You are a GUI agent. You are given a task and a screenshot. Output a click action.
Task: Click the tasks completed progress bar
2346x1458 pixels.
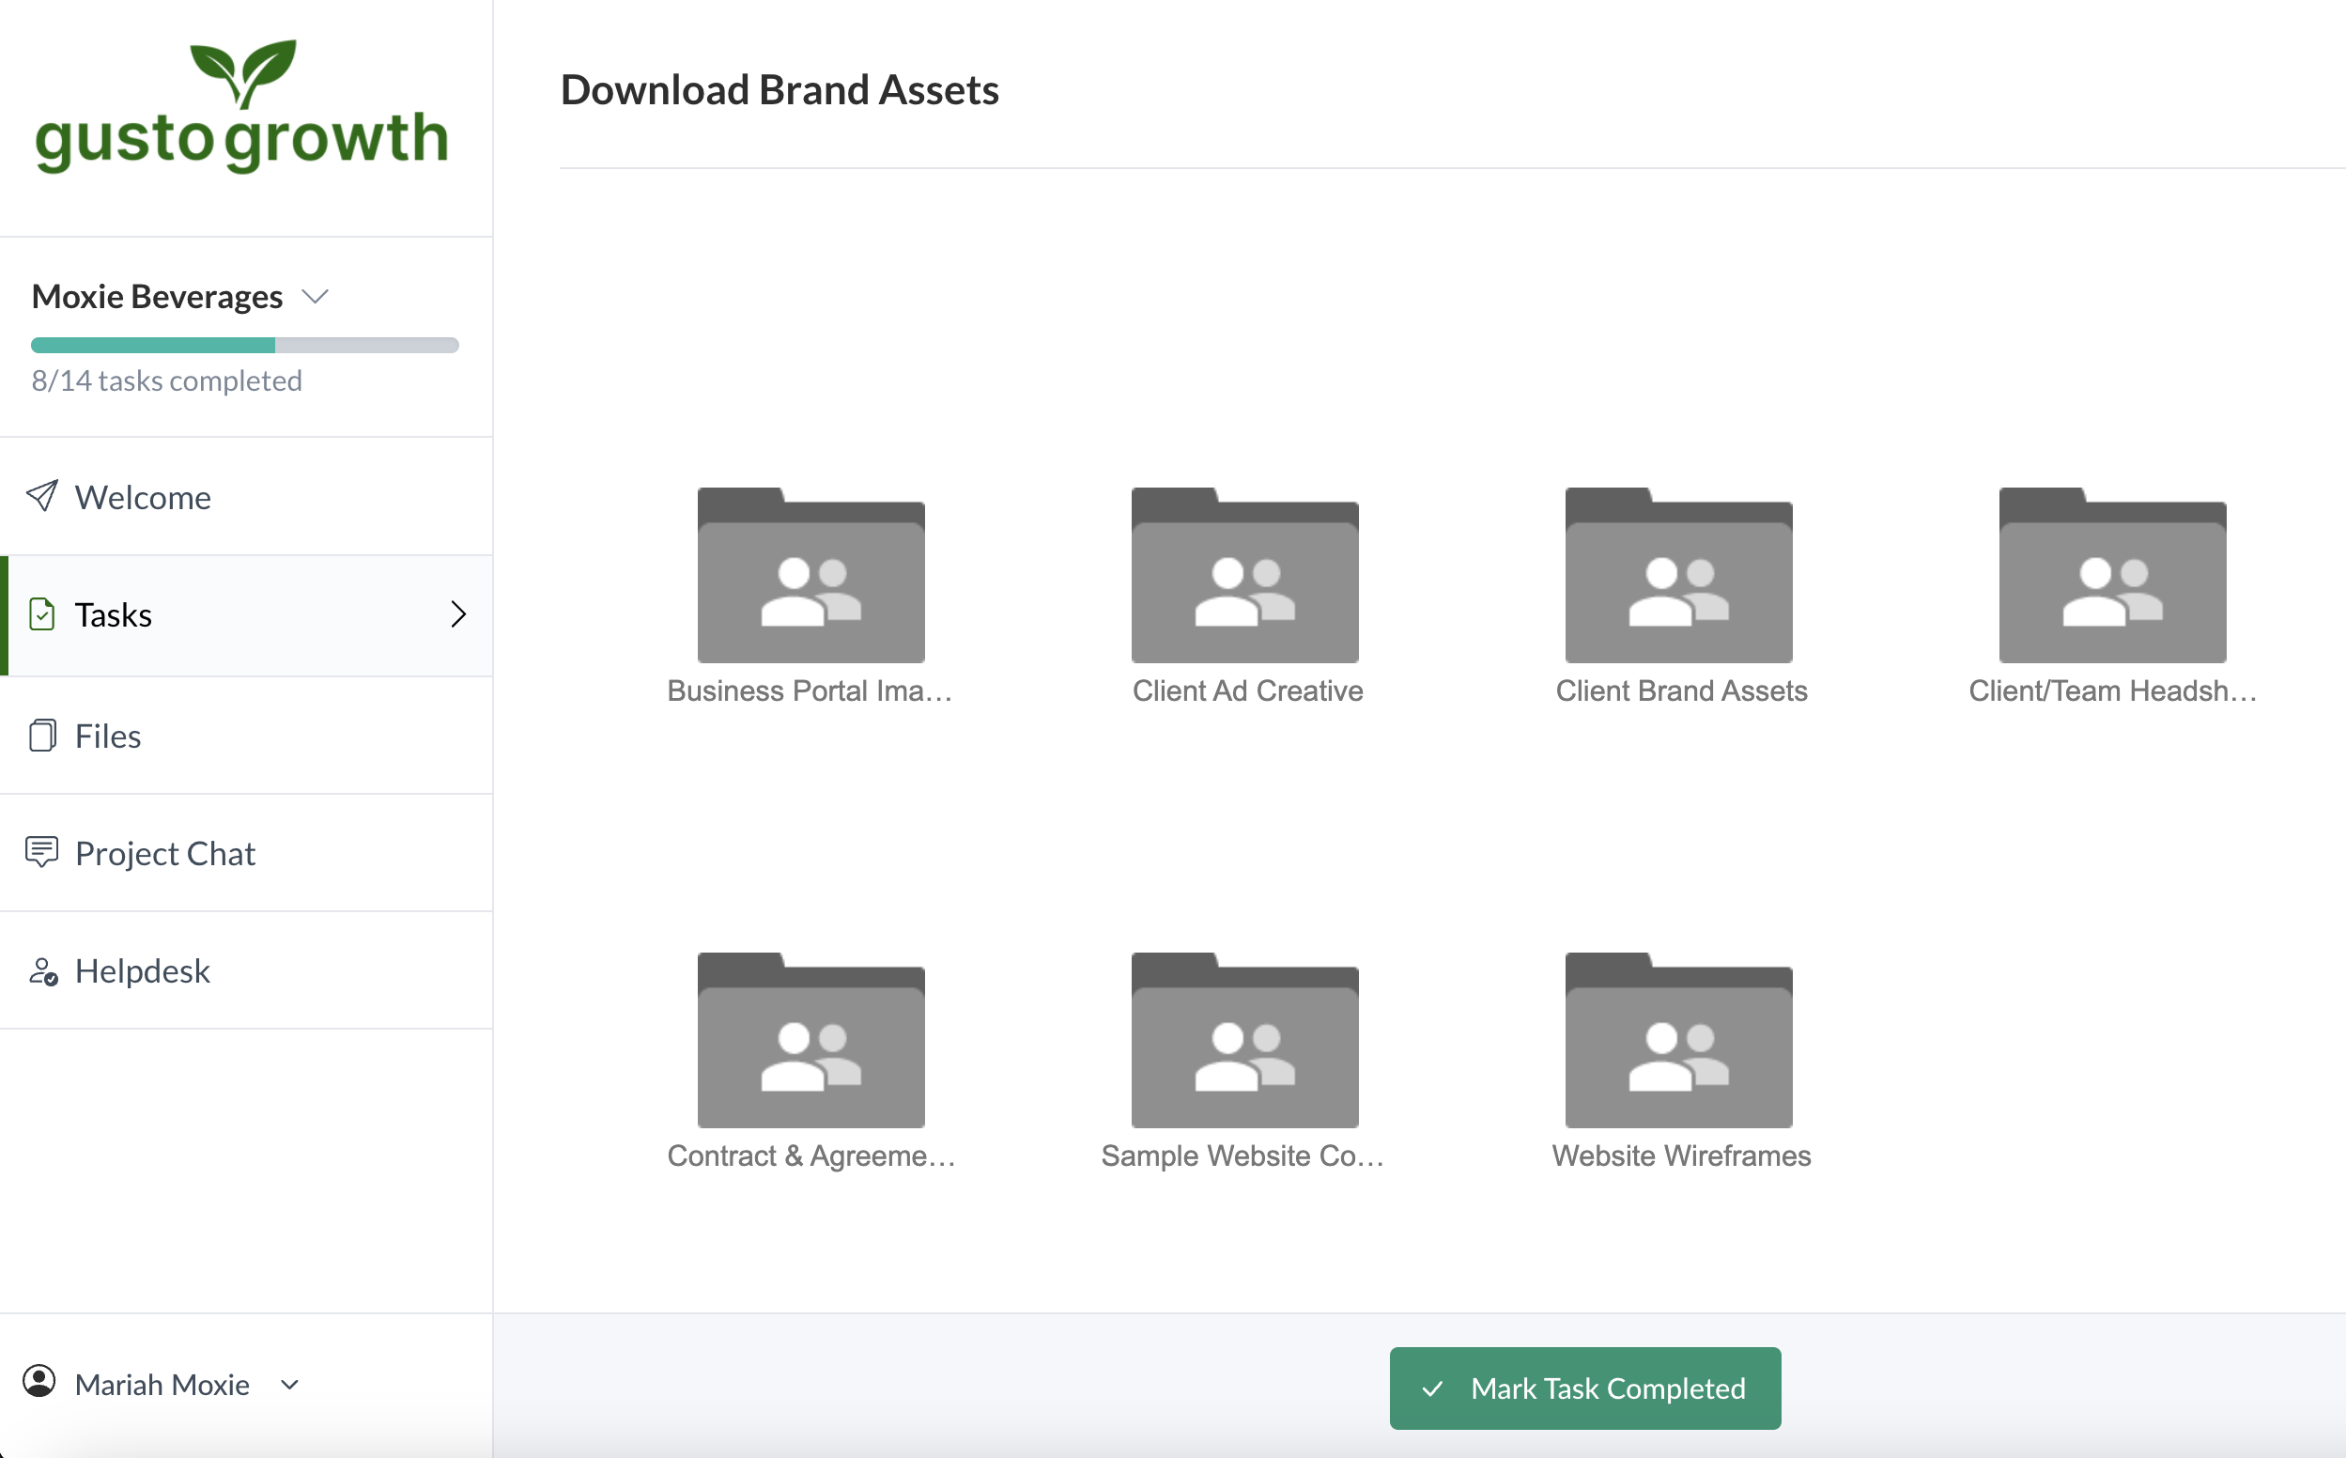245,345
